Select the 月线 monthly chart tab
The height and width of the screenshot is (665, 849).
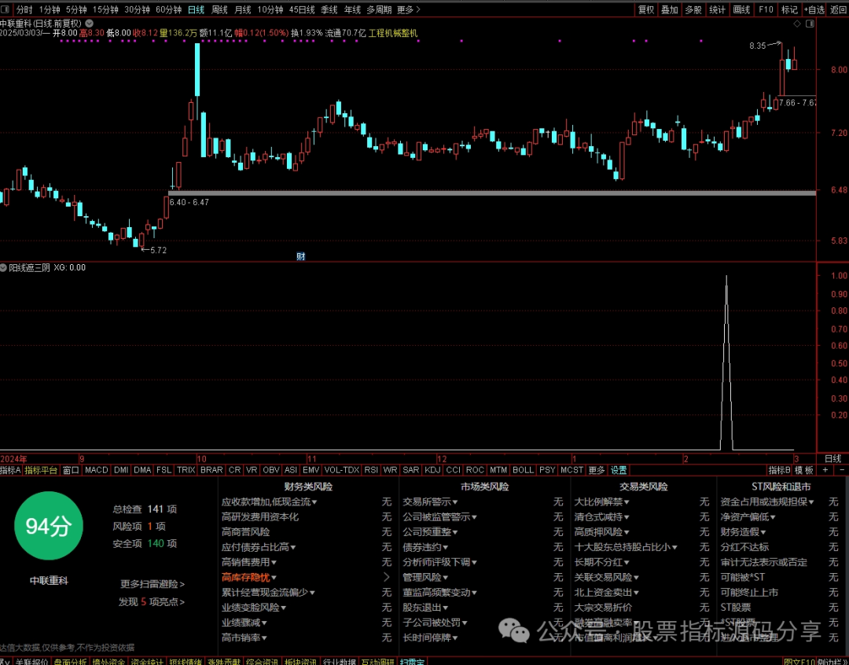coord(243,9)
